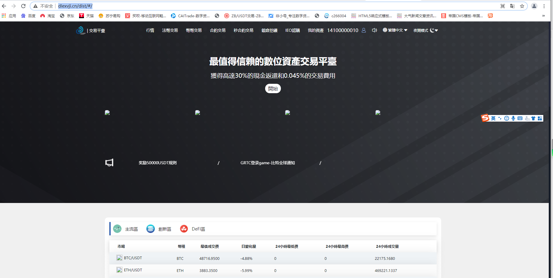Select the 主流區 market icon

pyautogui.click(x=117, y=229)
